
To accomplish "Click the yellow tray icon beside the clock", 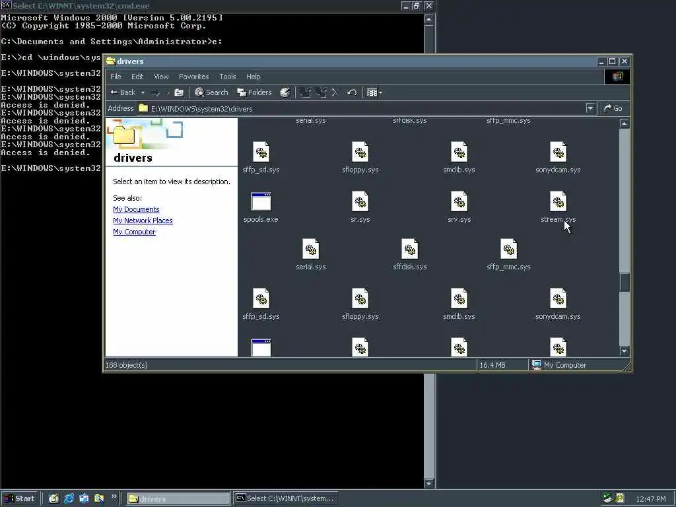I will pos(620,498).
